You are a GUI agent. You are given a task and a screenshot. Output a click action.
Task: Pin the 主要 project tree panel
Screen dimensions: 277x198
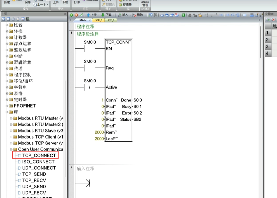tap(65, 14)
